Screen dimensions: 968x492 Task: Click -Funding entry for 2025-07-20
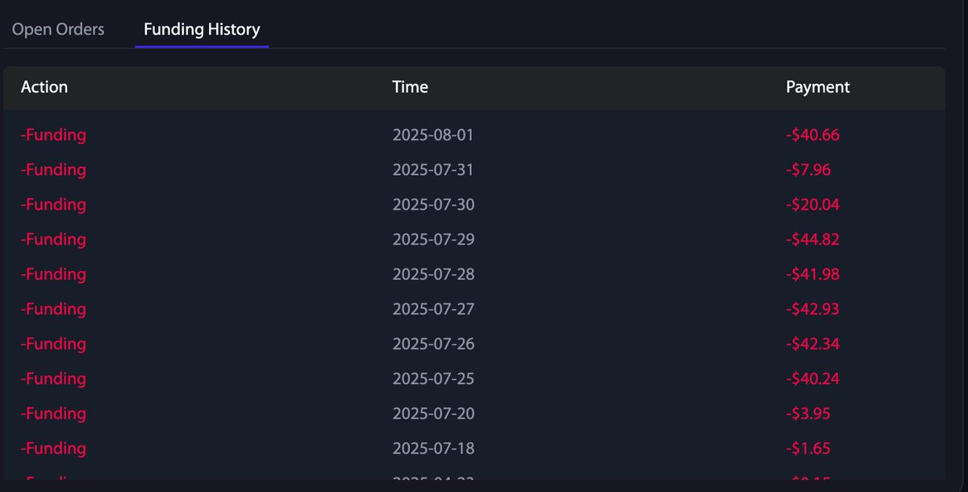pos(53,413)
